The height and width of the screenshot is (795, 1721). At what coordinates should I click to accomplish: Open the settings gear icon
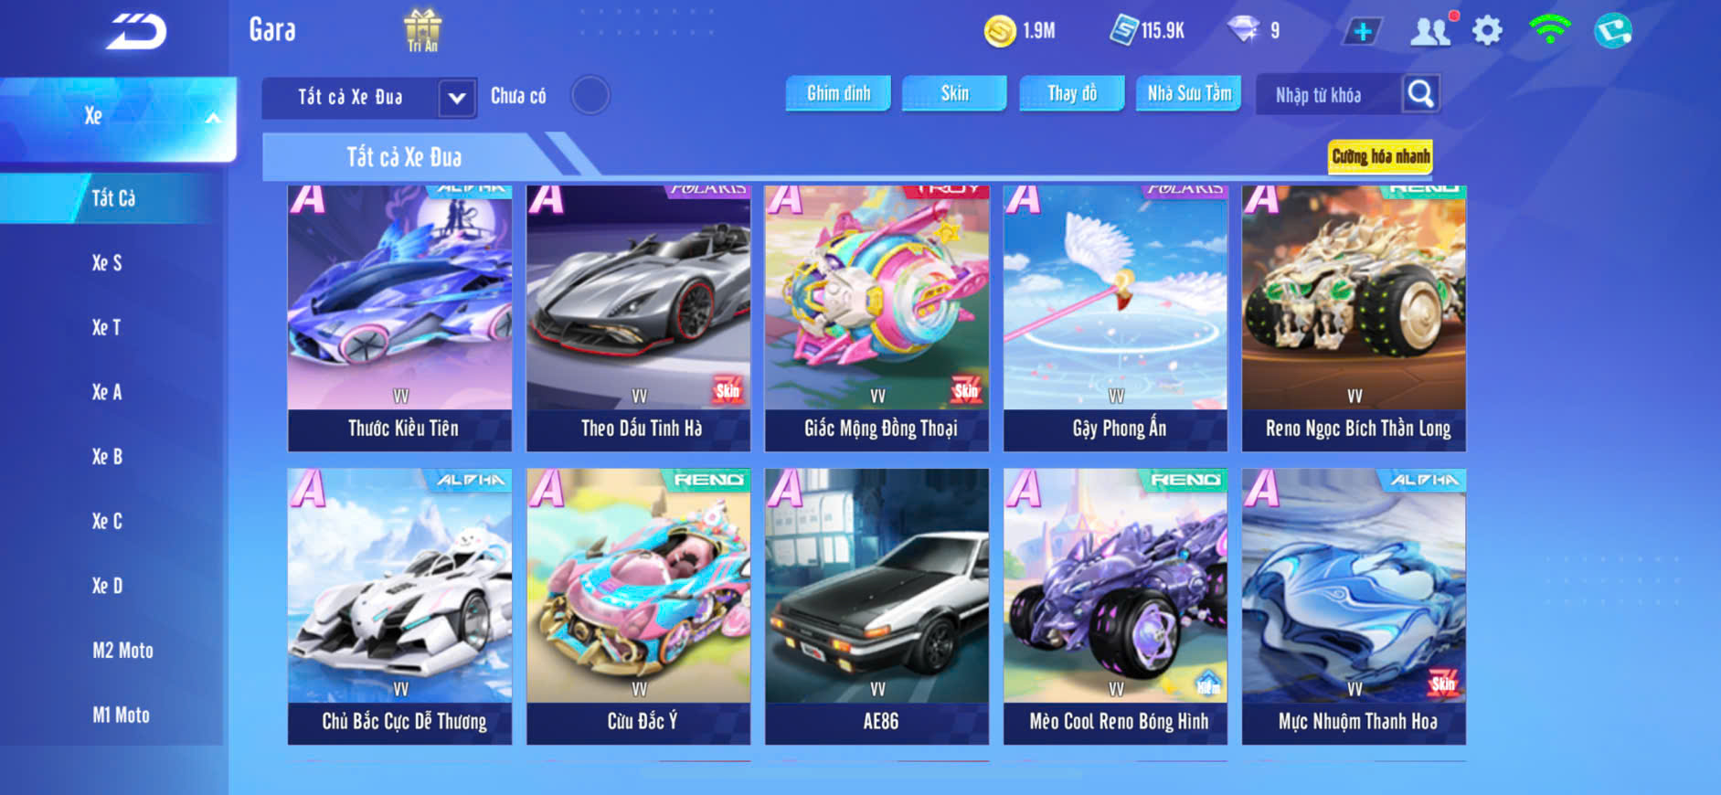pyautogui.click(x=1488, y=31)
